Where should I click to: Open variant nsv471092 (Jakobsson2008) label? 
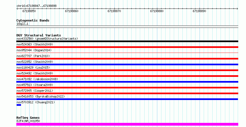point(37,79)
